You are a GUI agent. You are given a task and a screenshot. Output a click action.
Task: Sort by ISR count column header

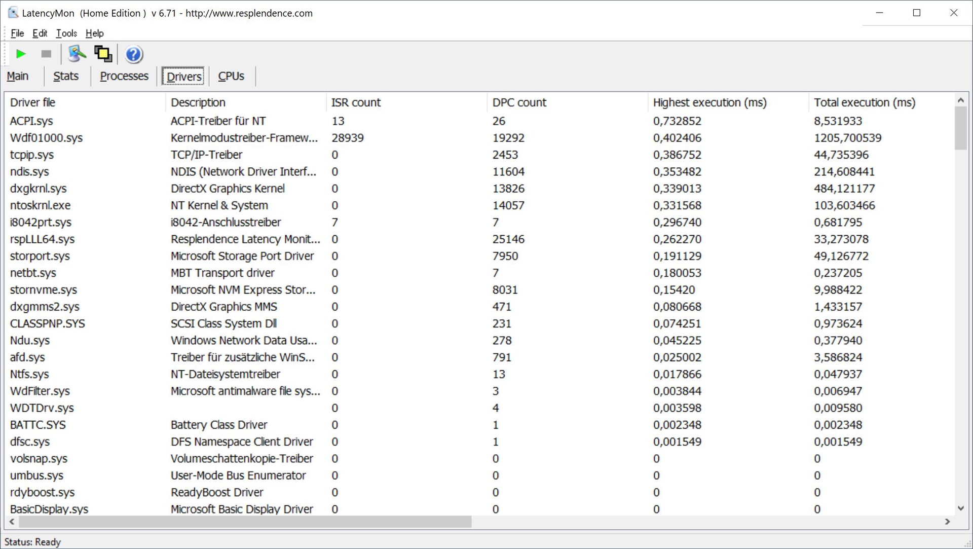[356, 102]
